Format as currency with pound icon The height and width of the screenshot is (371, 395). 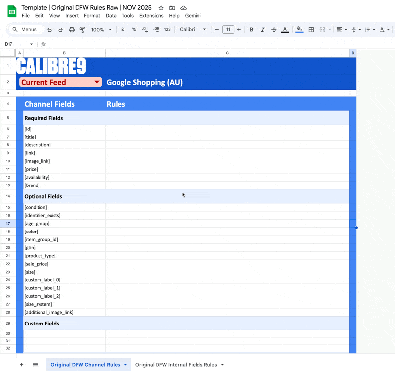[x=123, y=30]
